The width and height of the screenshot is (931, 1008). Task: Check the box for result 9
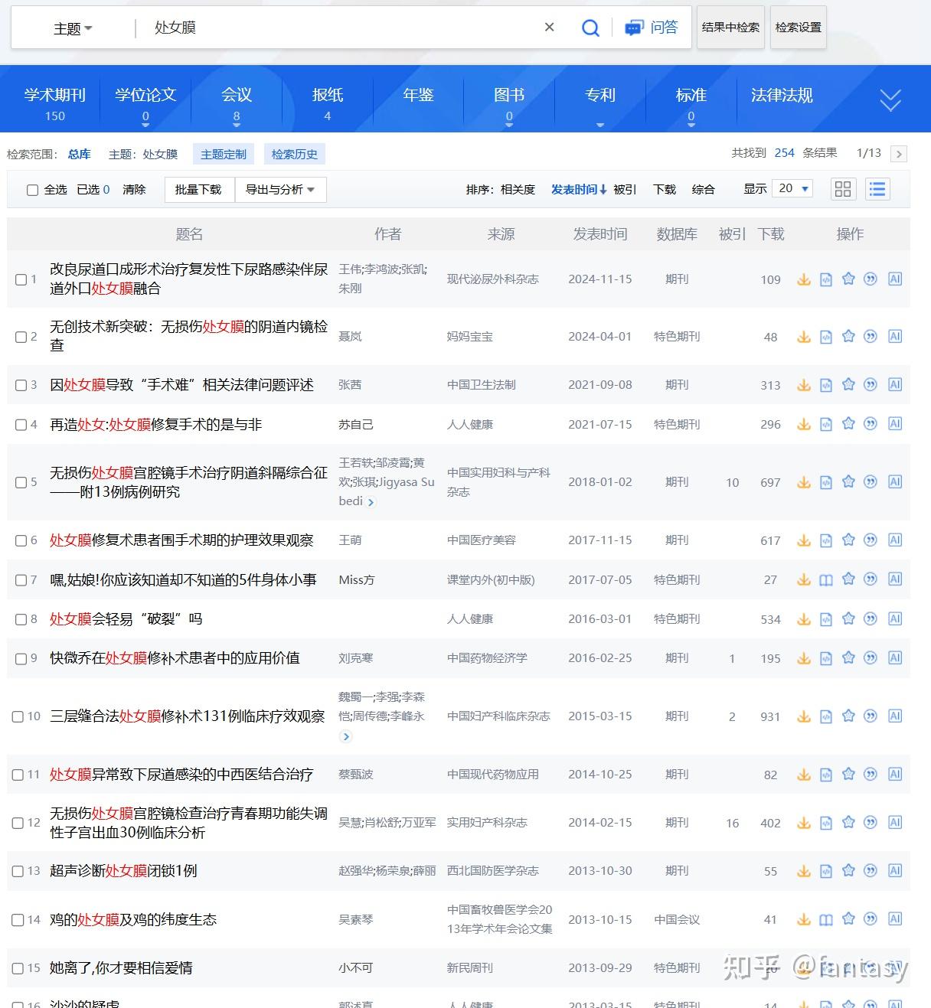pos(21,658)
